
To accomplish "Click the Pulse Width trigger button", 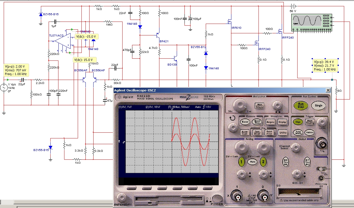I will pos(298,132).
